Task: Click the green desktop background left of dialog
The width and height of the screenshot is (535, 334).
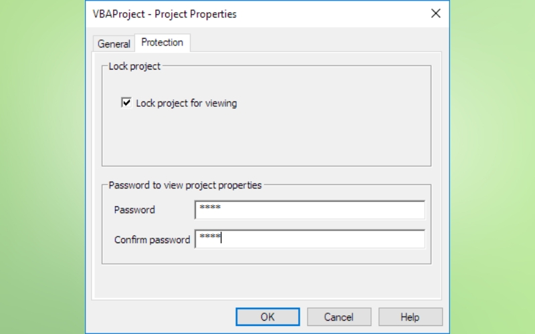Action: pyautogui.click(x=40, y=167)
